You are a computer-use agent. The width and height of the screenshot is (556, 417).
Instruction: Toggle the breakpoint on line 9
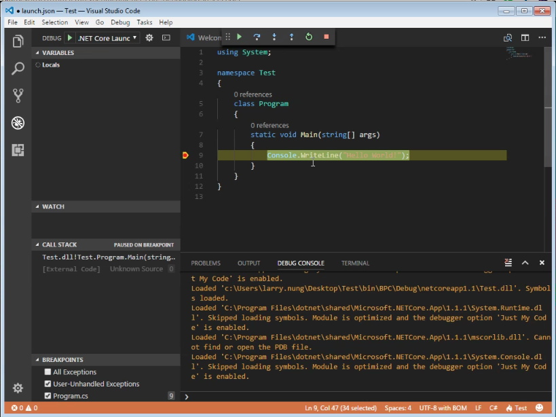[185, 156]
